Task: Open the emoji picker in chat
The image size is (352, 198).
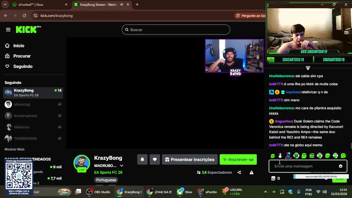Action: click(x=340, y=166)
